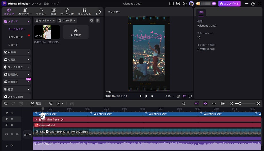
Task: Open the download center icon in title bar
Action: pos(185,3)
